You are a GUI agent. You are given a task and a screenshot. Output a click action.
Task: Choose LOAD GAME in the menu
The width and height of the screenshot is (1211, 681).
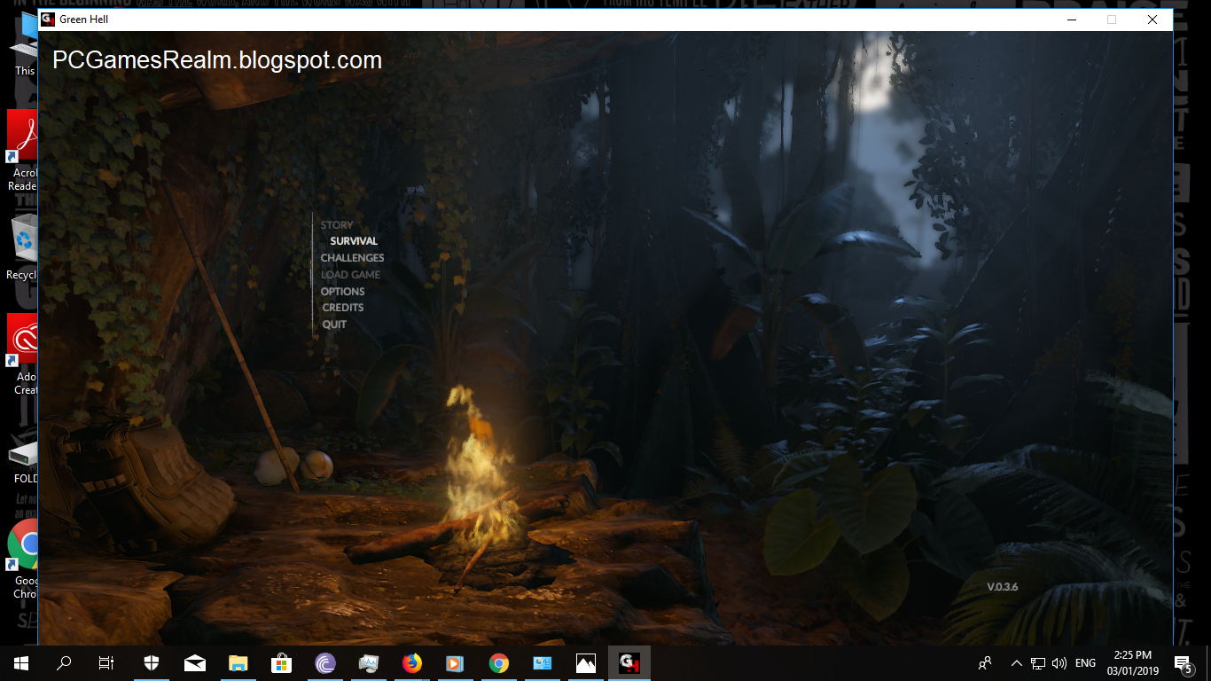point(350,275)
